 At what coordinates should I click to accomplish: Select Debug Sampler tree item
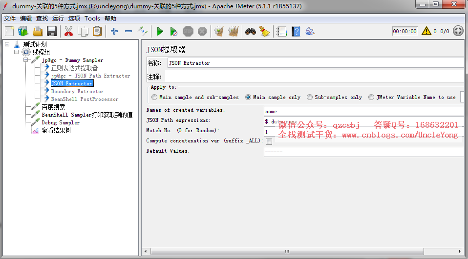pyautogui.click(x=61, y=122)
